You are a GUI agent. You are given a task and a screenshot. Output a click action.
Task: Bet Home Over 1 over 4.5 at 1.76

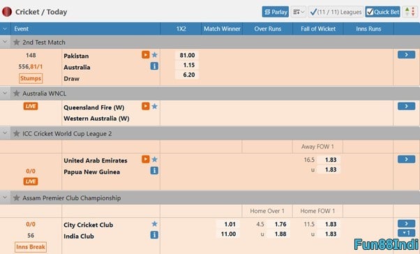(278, 224)
